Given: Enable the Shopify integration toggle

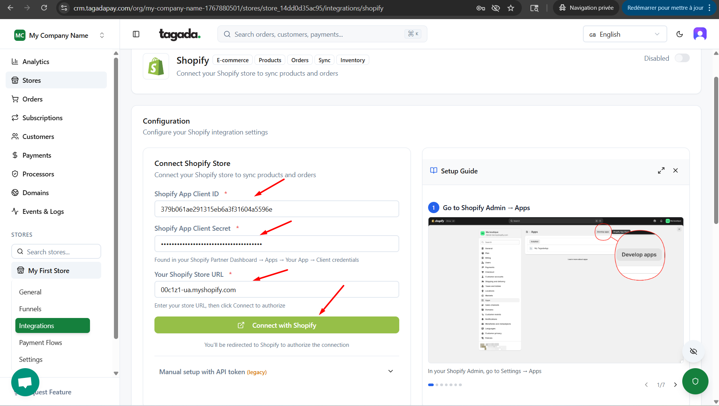Looking at the screenshot, I should click(682, 58).
